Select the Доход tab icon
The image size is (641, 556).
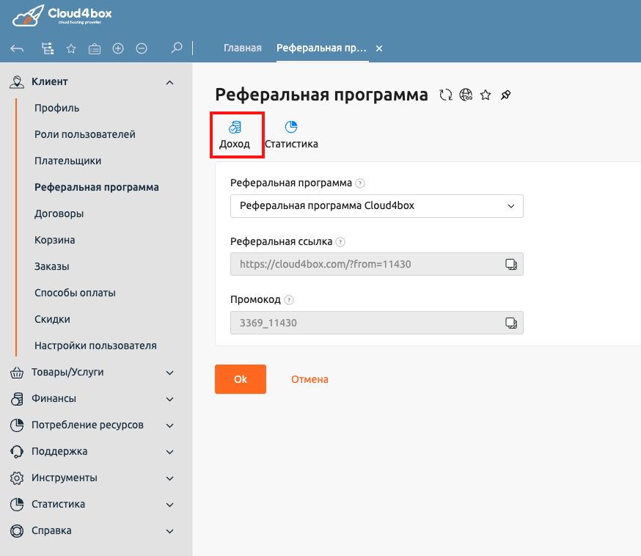pyautogui.click(x=235, y=126)
